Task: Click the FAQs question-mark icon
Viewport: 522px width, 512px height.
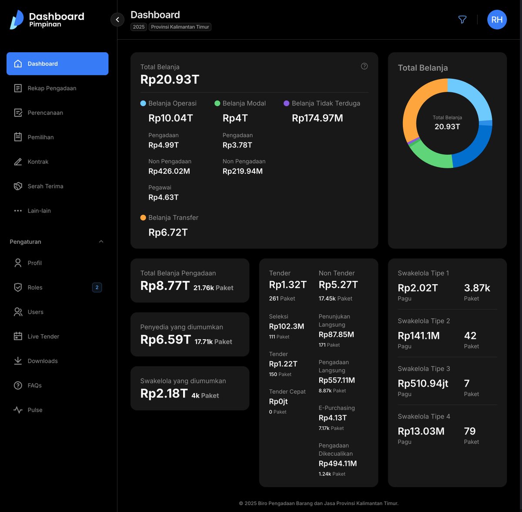Action: pos(18,385)
